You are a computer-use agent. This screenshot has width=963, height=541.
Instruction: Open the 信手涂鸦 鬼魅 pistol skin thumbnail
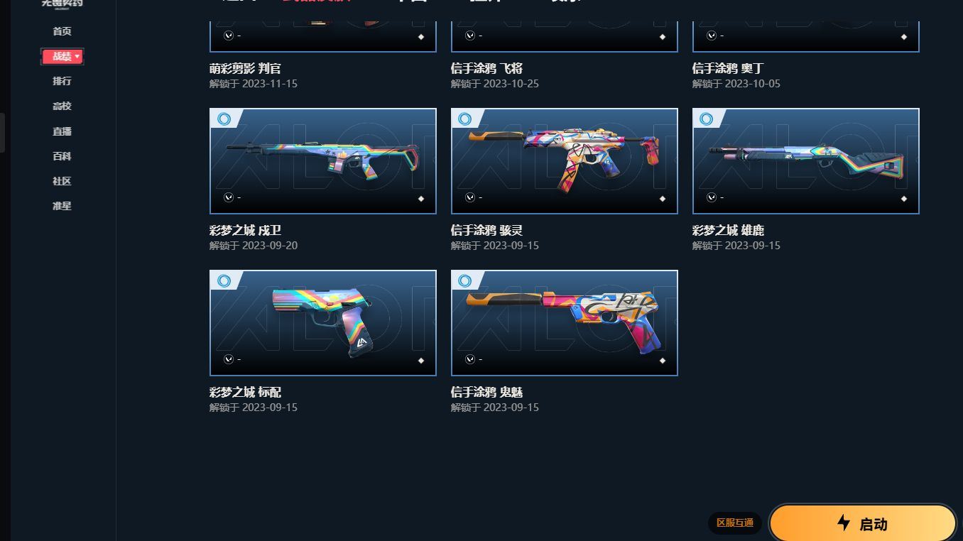point(565,323)
